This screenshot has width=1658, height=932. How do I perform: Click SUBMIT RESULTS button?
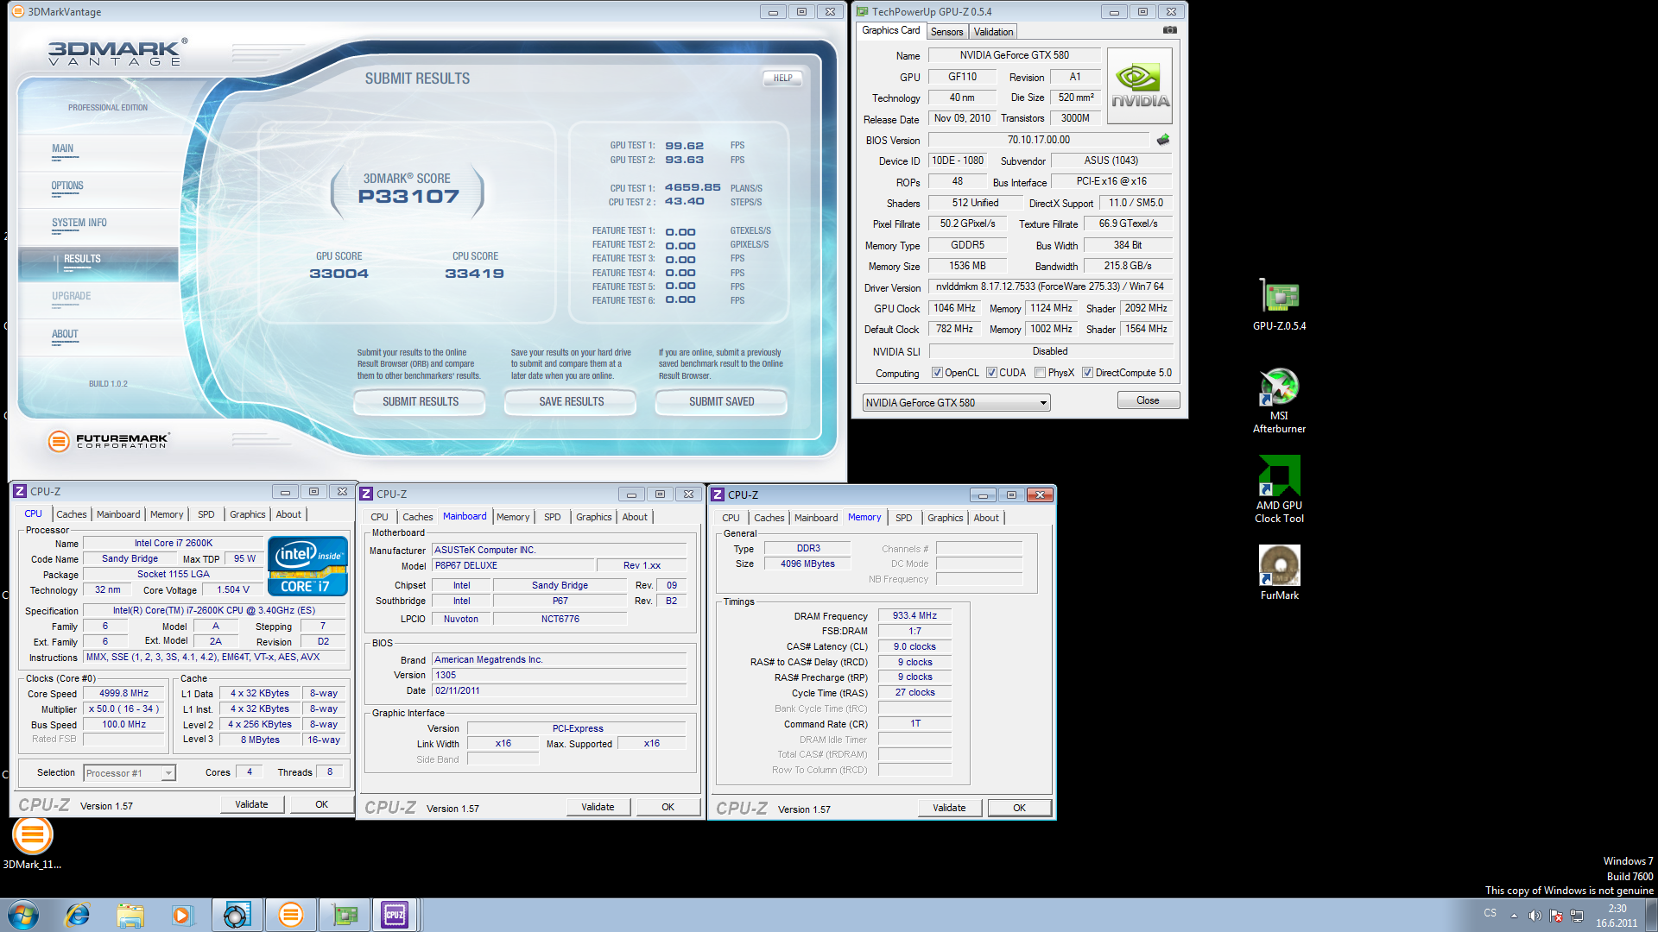pyautogui.click(x=420, y=402)
